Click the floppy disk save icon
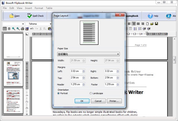 156,24
